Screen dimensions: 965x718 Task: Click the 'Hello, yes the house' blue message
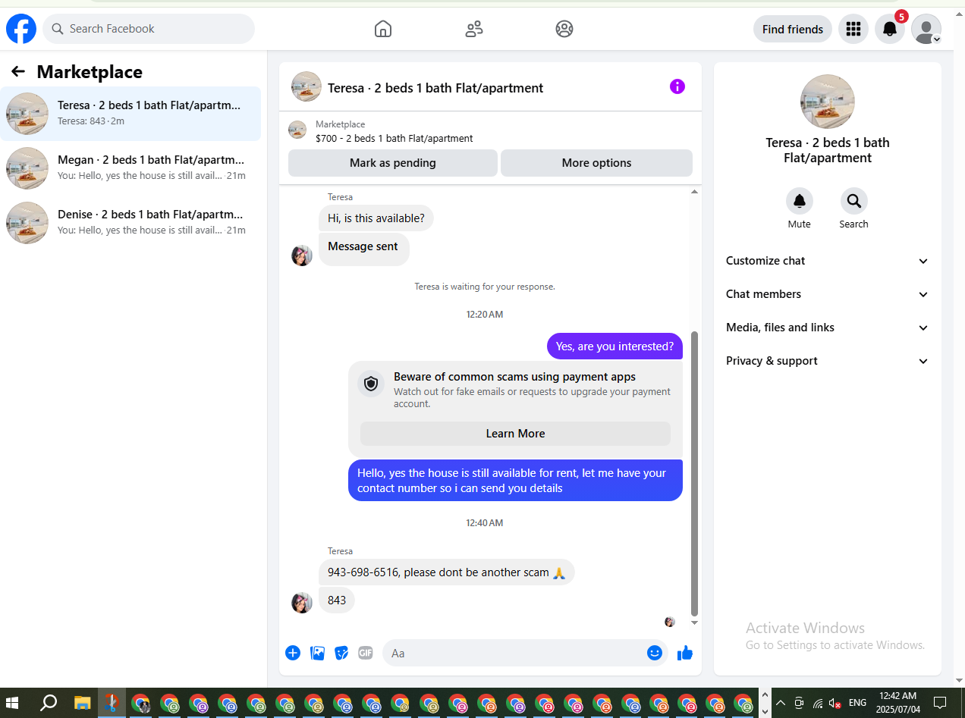click(x=515, y=481)
